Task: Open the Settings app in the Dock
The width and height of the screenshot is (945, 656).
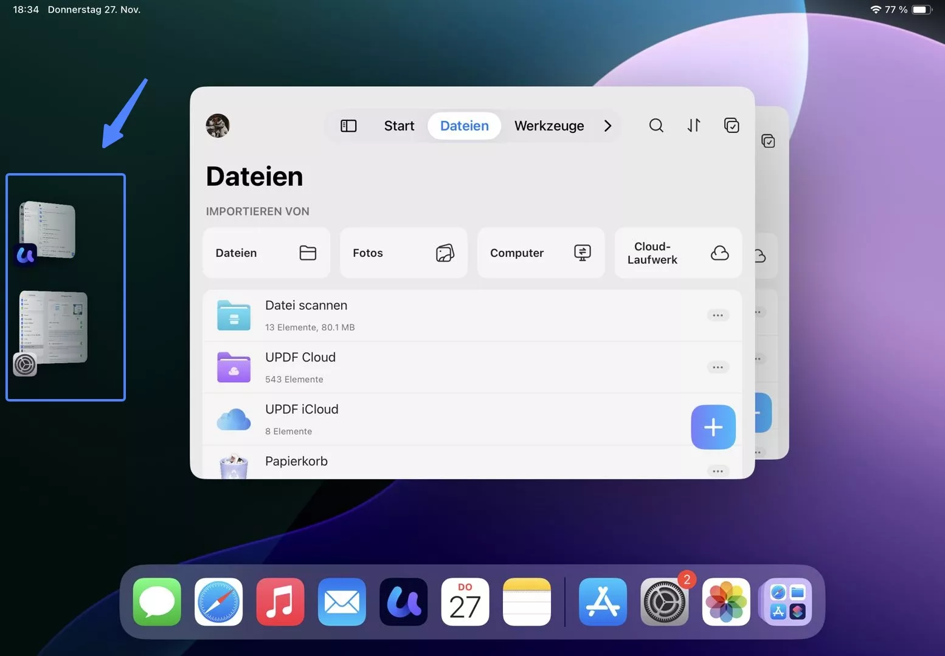Action: click(664, 602)
